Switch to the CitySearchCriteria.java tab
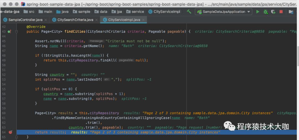 point(75,20)
